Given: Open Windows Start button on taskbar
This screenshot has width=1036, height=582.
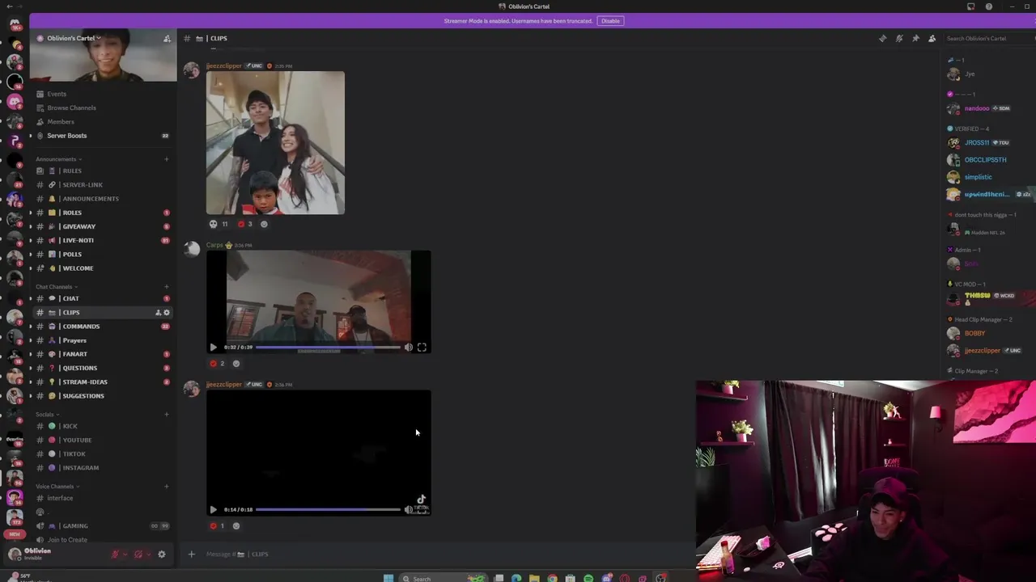Looking at the screenshot, I should click(x=388, y=578).
